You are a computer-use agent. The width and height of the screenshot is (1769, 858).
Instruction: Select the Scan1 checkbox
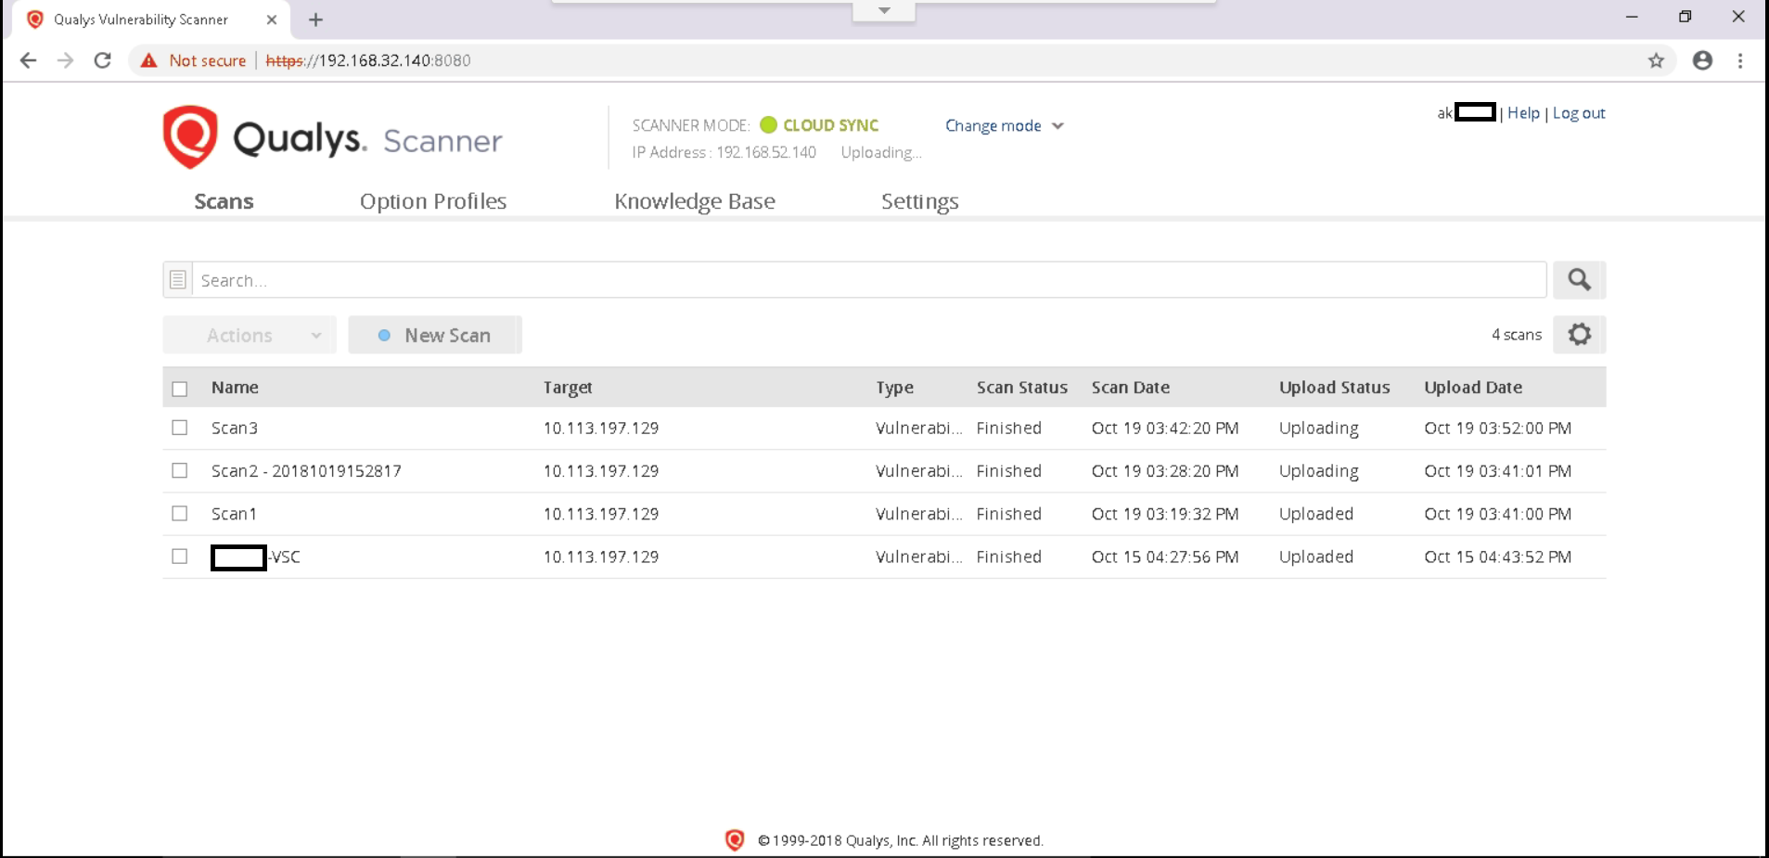(179, 513)
